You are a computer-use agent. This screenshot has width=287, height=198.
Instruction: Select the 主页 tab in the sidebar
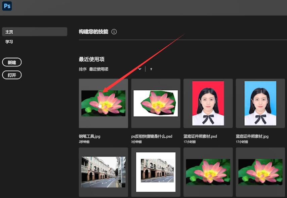pos(35,32)
